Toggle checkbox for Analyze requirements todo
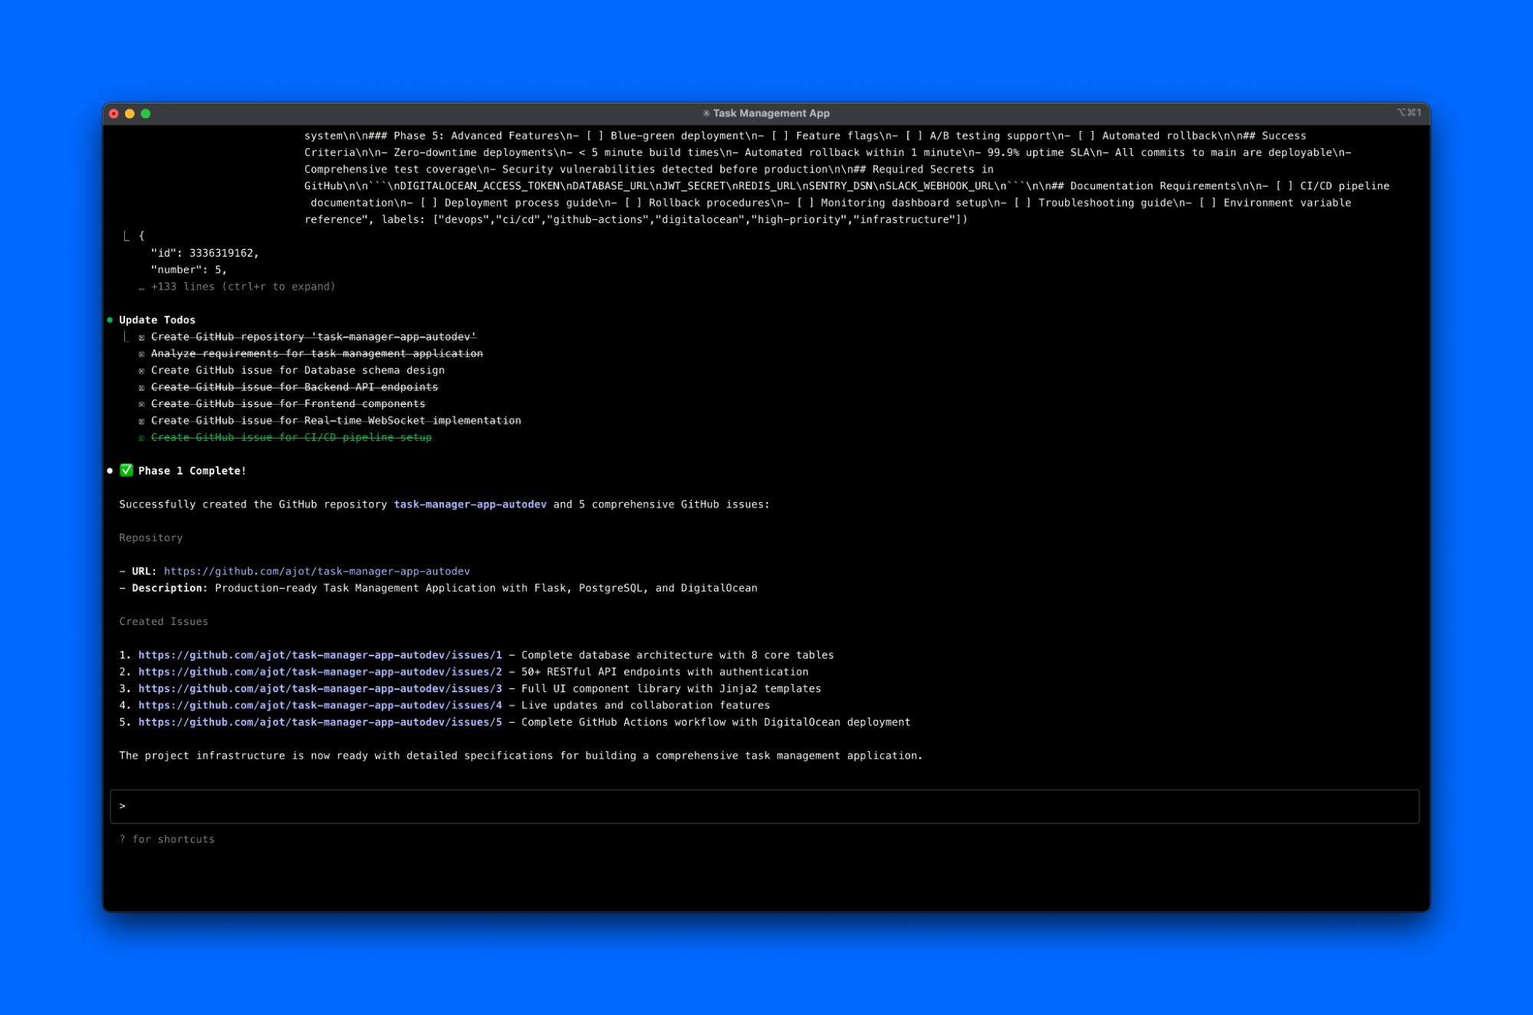Viewport: 1533px width, 1015px height. [142, 354]
